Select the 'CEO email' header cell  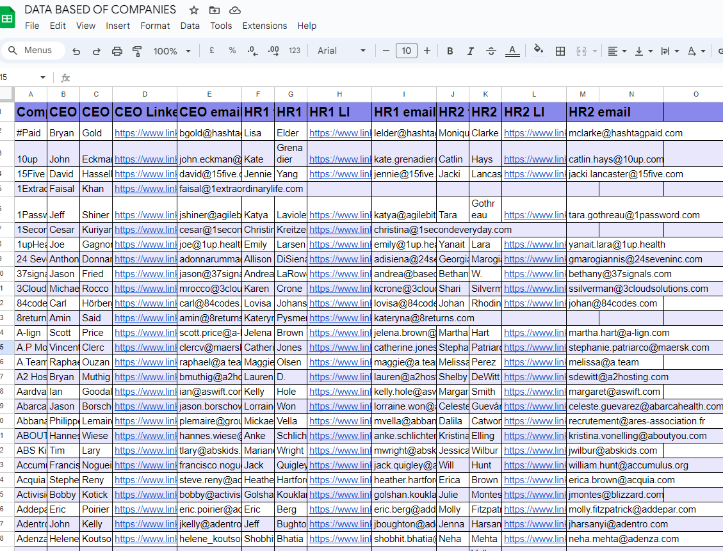click(x=209, y=112)
